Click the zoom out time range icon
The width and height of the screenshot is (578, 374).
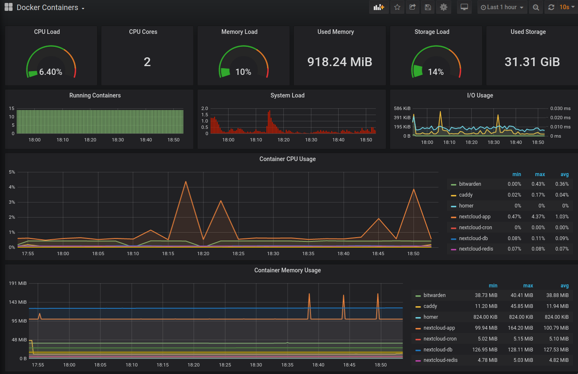point(536,7)
